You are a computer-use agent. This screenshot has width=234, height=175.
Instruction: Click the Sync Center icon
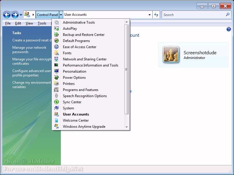coord(56,102)
